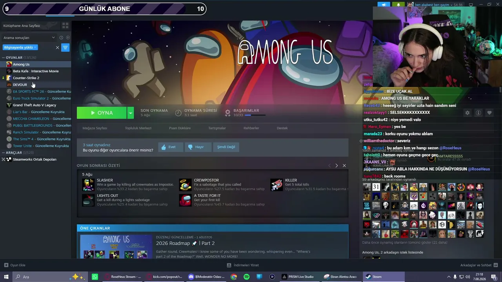Click the KILLER achievement icon
The image size is (502, 282).
pos(276,184)
